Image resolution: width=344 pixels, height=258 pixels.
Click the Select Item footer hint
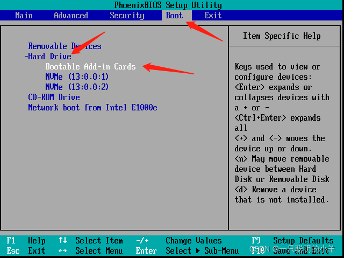99,240
